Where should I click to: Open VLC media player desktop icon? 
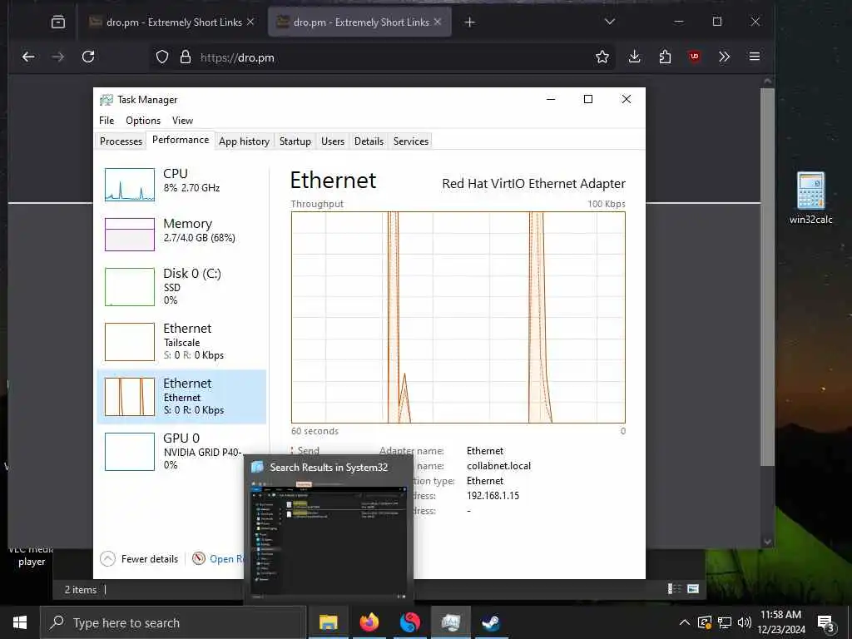[32, 555]
